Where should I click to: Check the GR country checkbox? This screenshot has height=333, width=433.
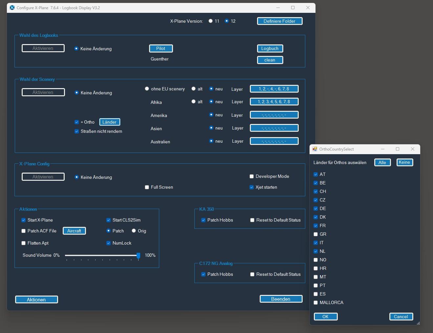[316, 234]
